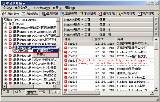The width and height of the screenshot is (160, 102).
Task: Select 任务:for218 tree icon
Action: 5,24
